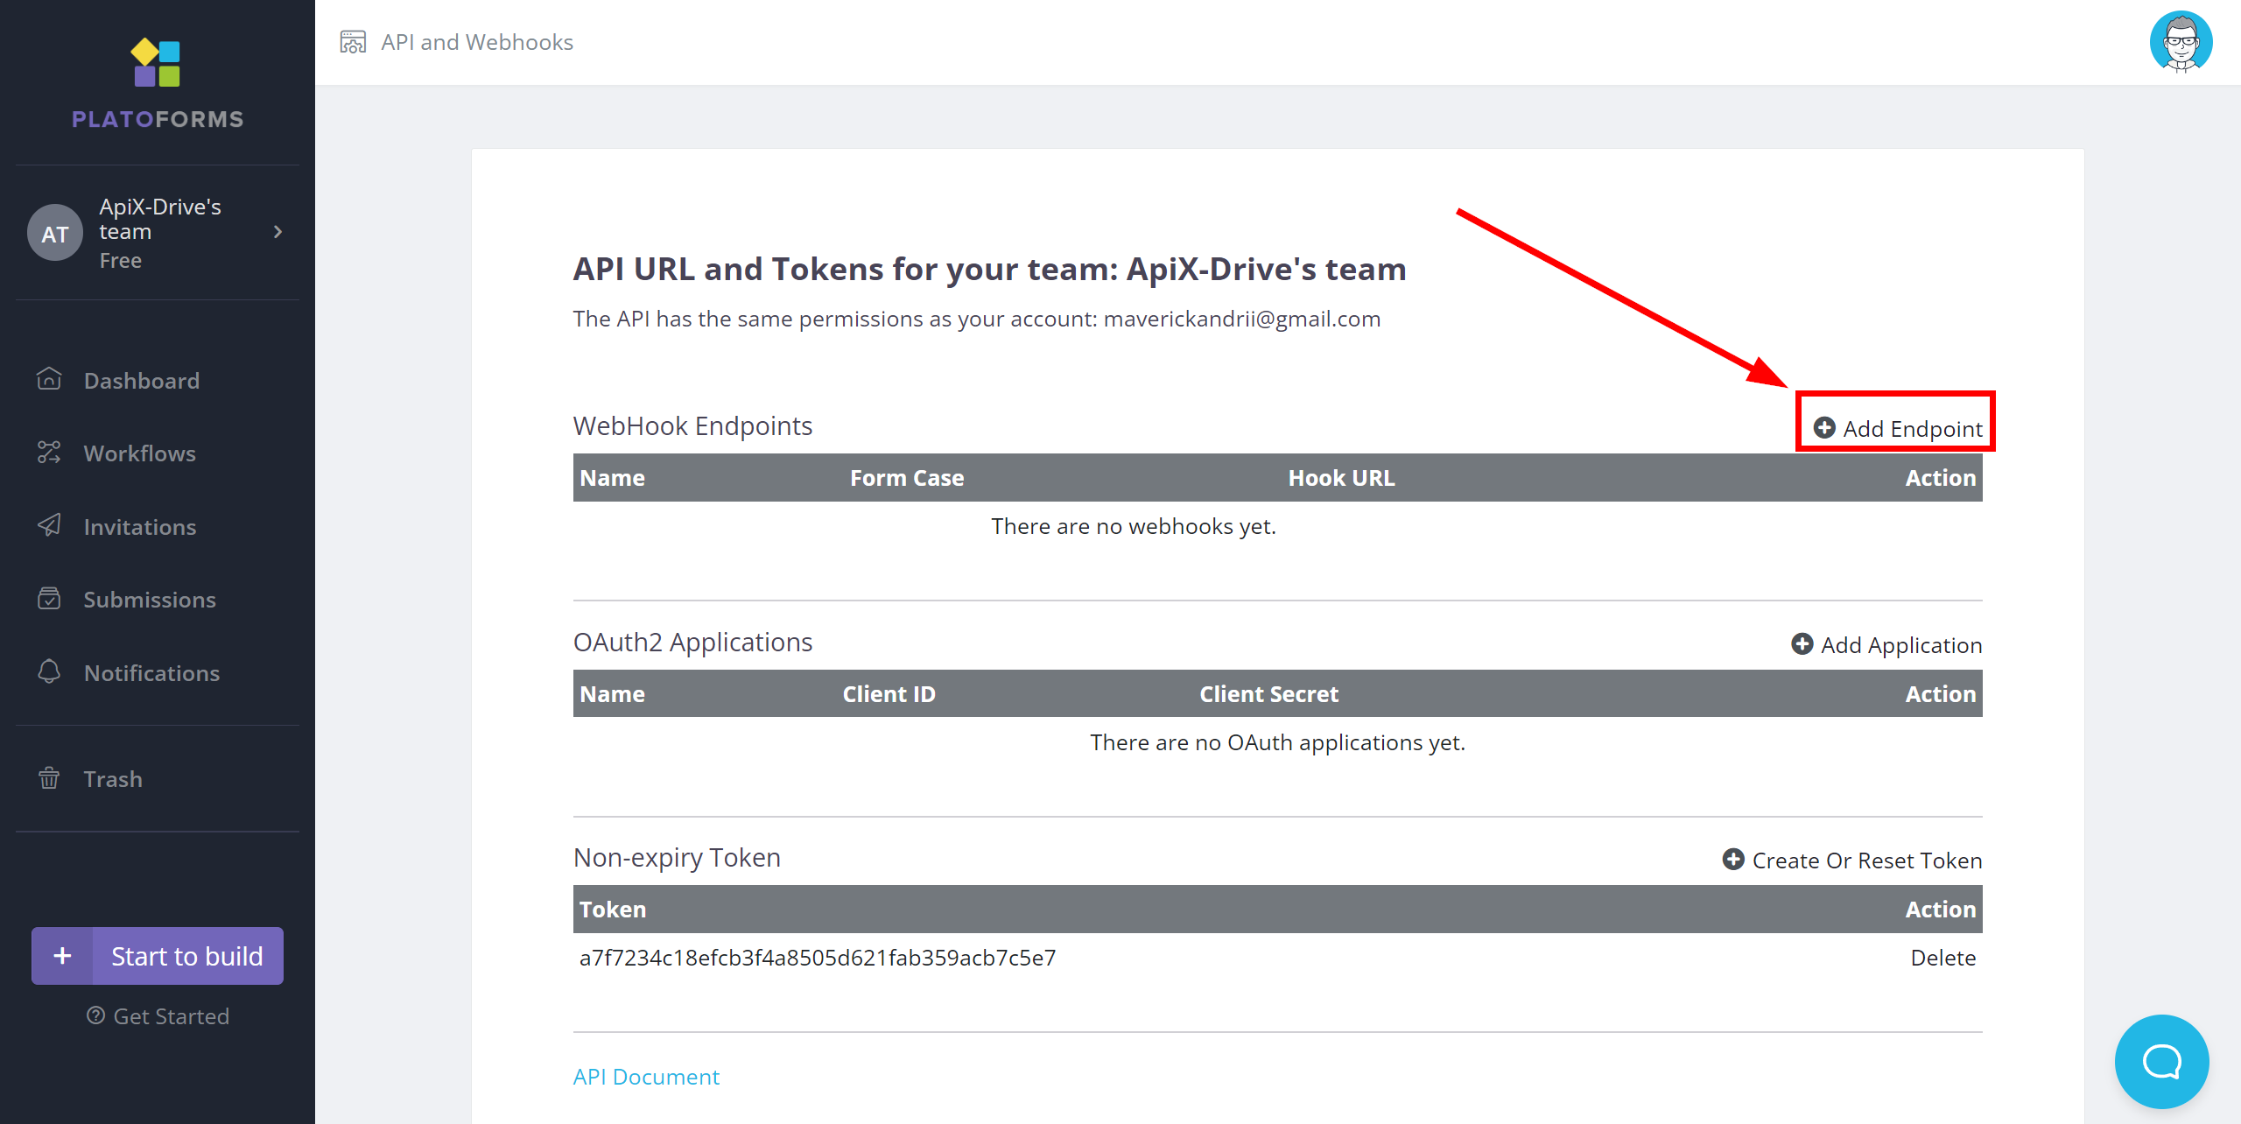Click the Submissions icon in sidebar

click(x=50, y=600)
